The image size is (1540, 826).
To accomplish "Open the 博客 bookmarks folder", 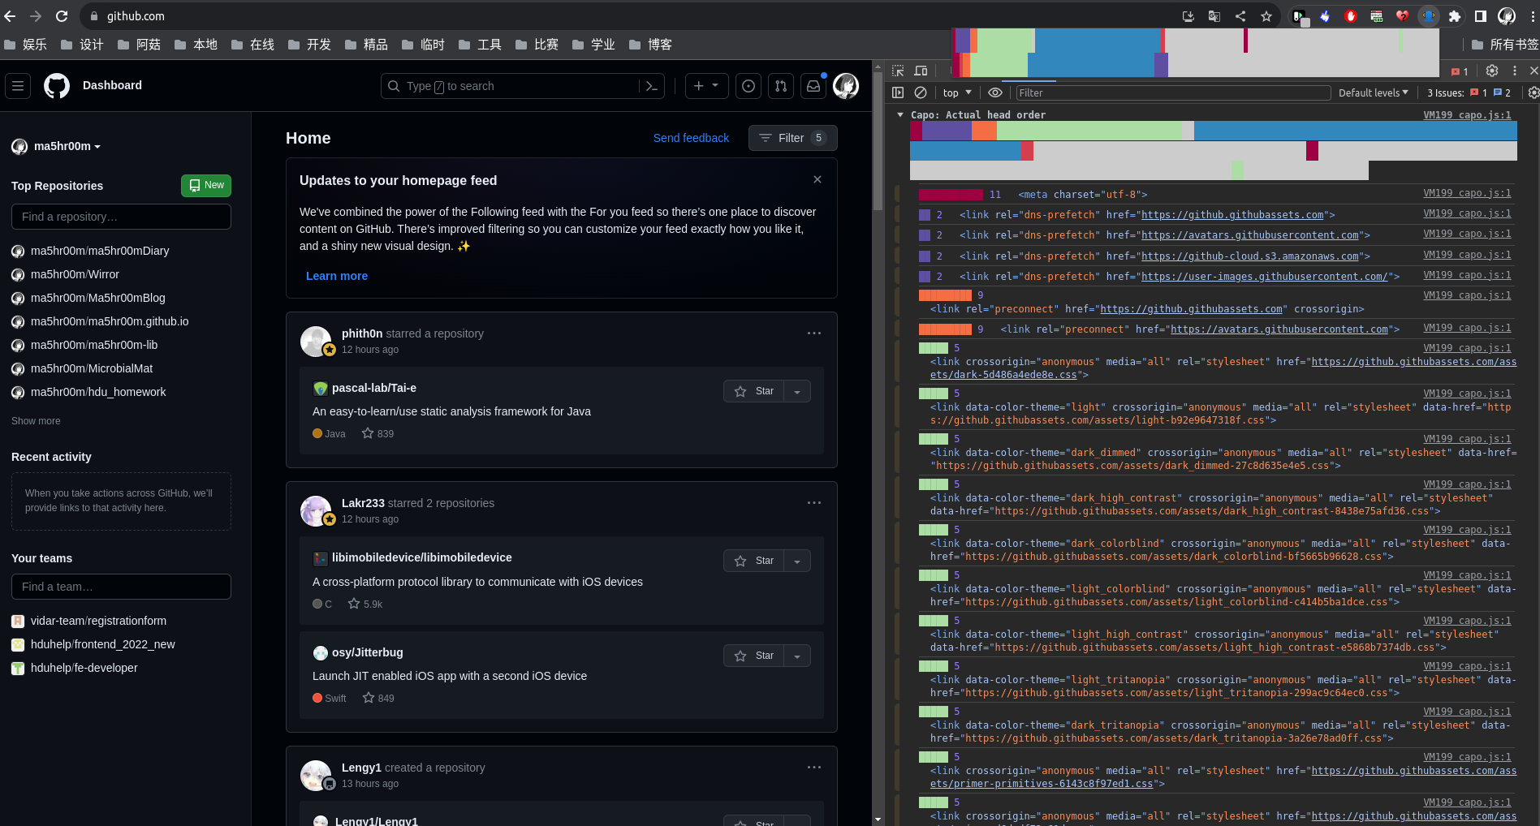I will pyautogui.click(x=651, y=45).
